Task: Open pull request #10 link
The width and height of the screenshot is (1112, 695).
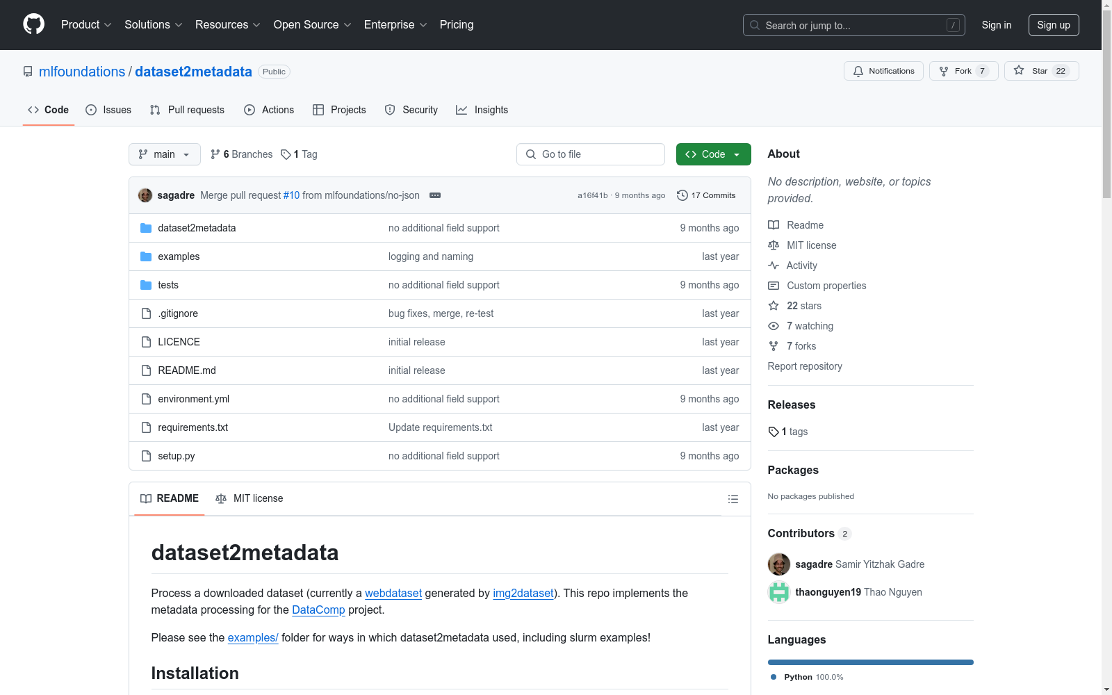Action: pyautogui.click(x=292, y=195)
